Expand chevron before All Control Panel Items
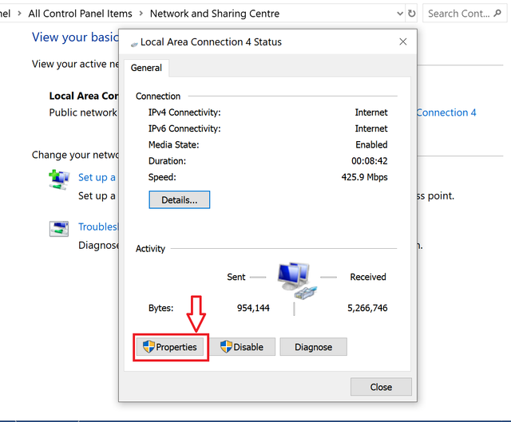The width and height of the screenshot is (511, 422). point(18,14)
